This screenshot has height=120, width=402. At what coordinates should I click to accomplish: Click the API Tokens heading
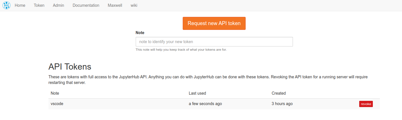point(70,66)
